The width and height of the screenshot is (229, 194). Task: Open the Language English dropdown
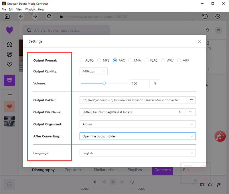coord(138,153)
